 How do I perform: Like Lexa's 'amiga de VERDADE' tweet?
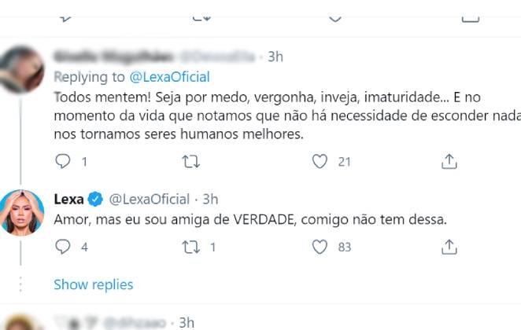pos(320,247)
